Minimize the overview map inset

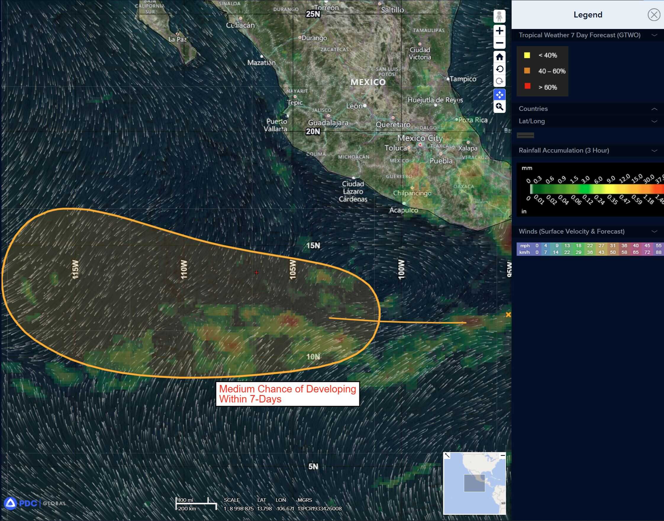coord(502,455)
